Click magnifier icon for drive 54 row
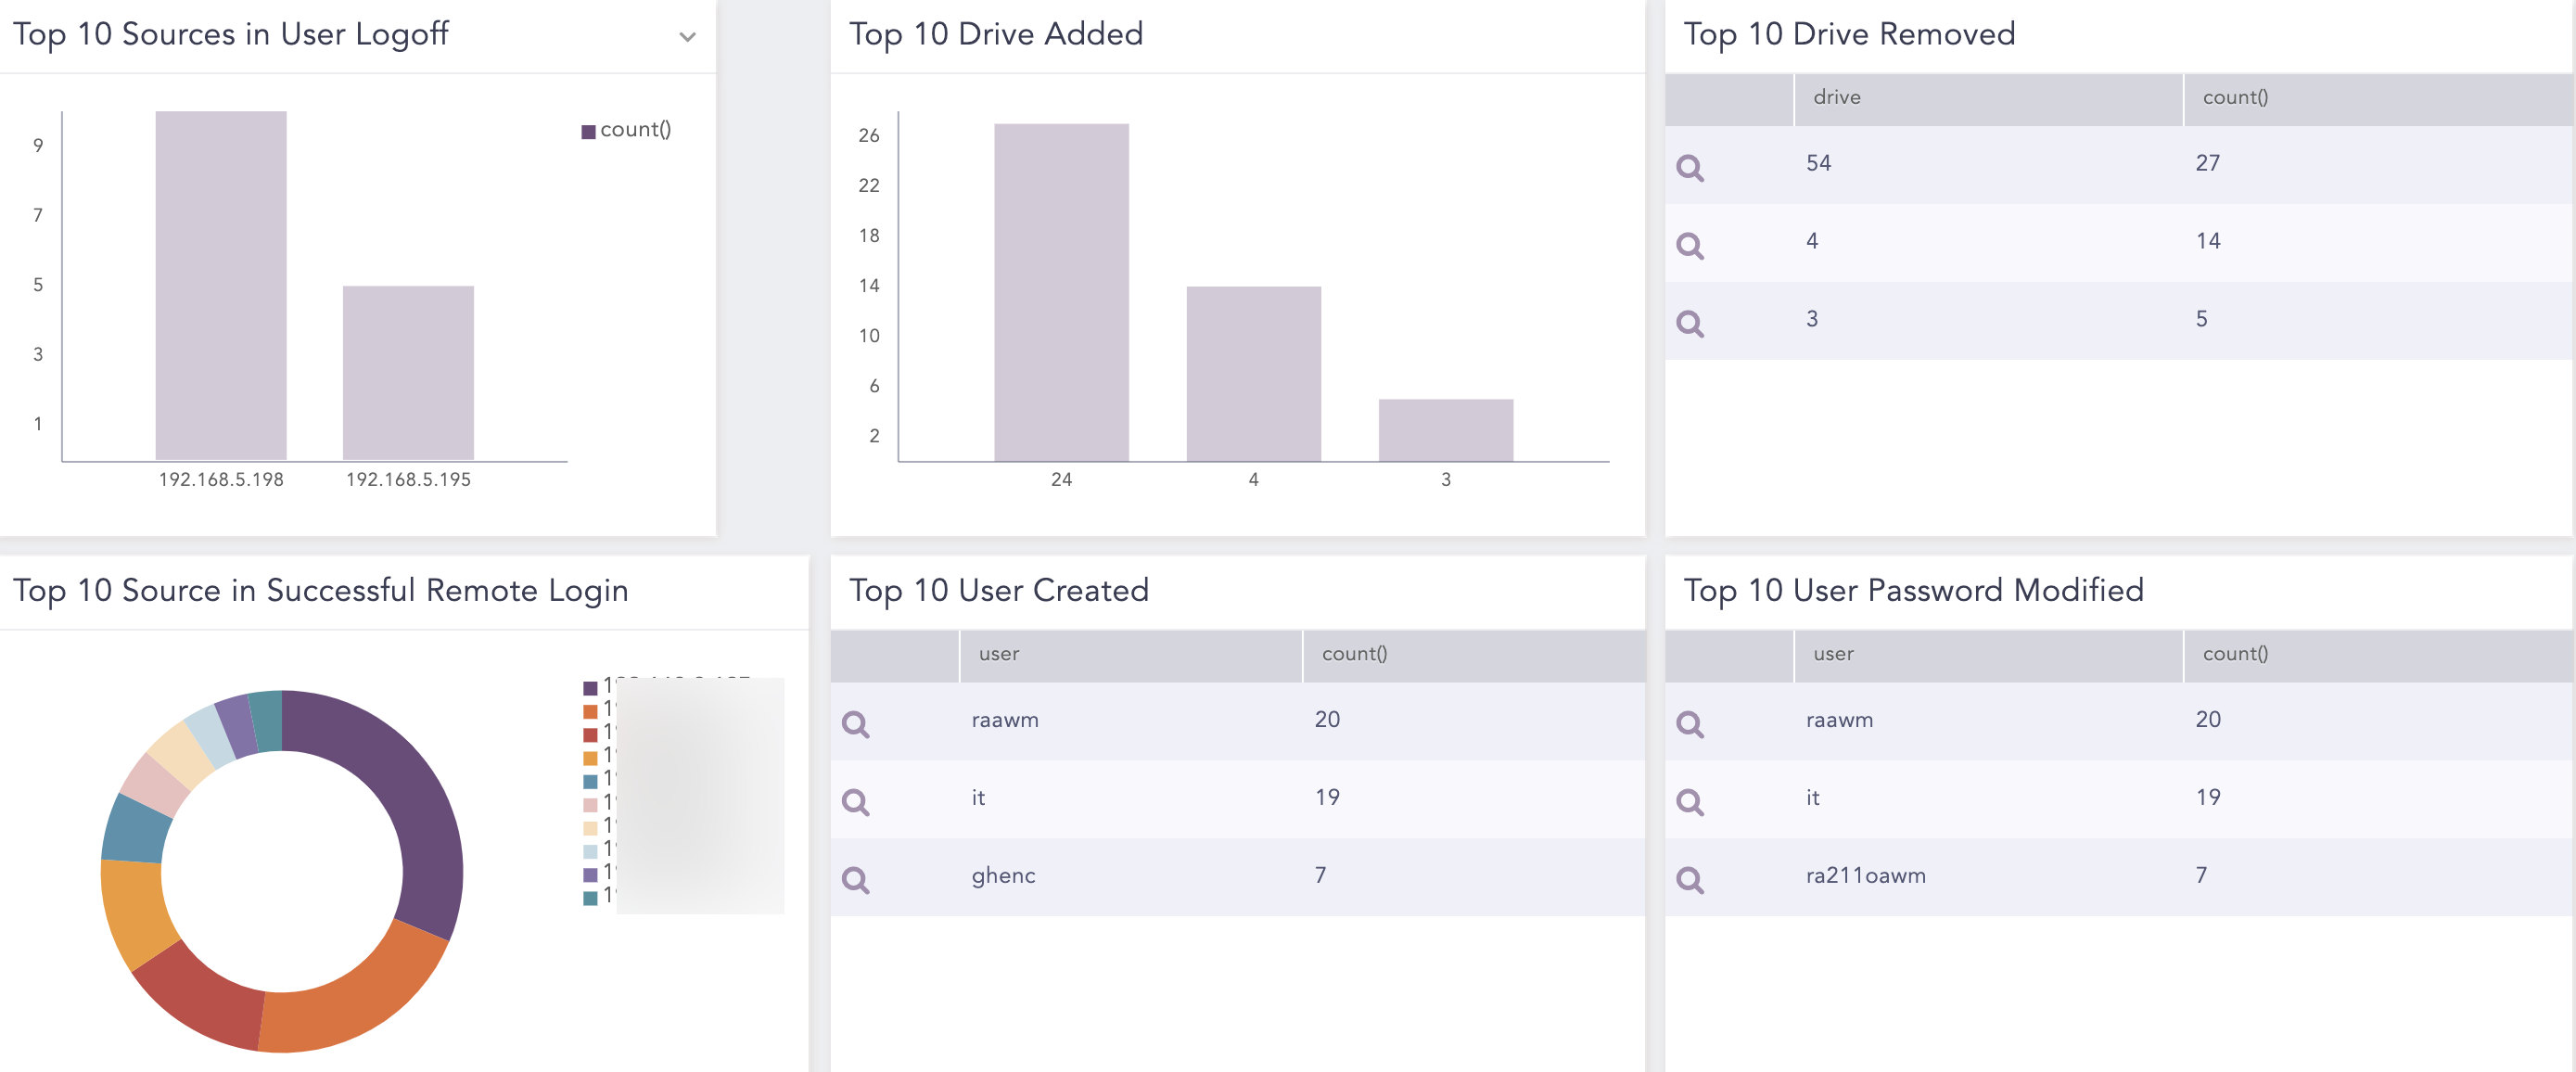Screen dimensions: 2576x1072 pyautogui.click(x=1689, y=167)
